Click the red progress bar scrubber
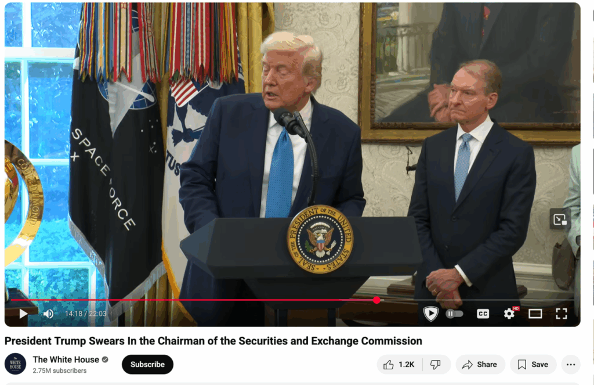The height and width of the screenshot is (385, 594). point(376,300)
